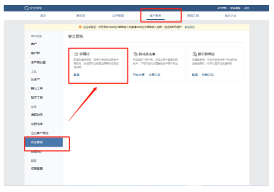Open the 客户联系 top navigation tab

point(156,16)
